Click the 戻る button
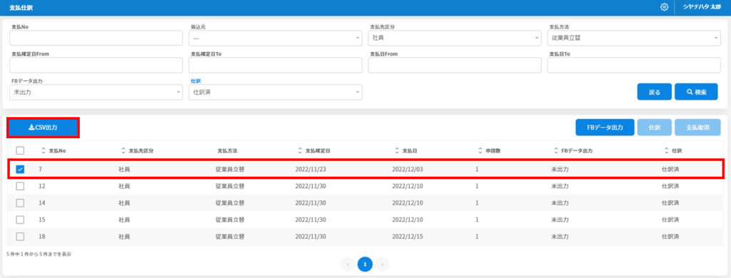This screenshot has width=731, height=278. [x=654, y=92]
